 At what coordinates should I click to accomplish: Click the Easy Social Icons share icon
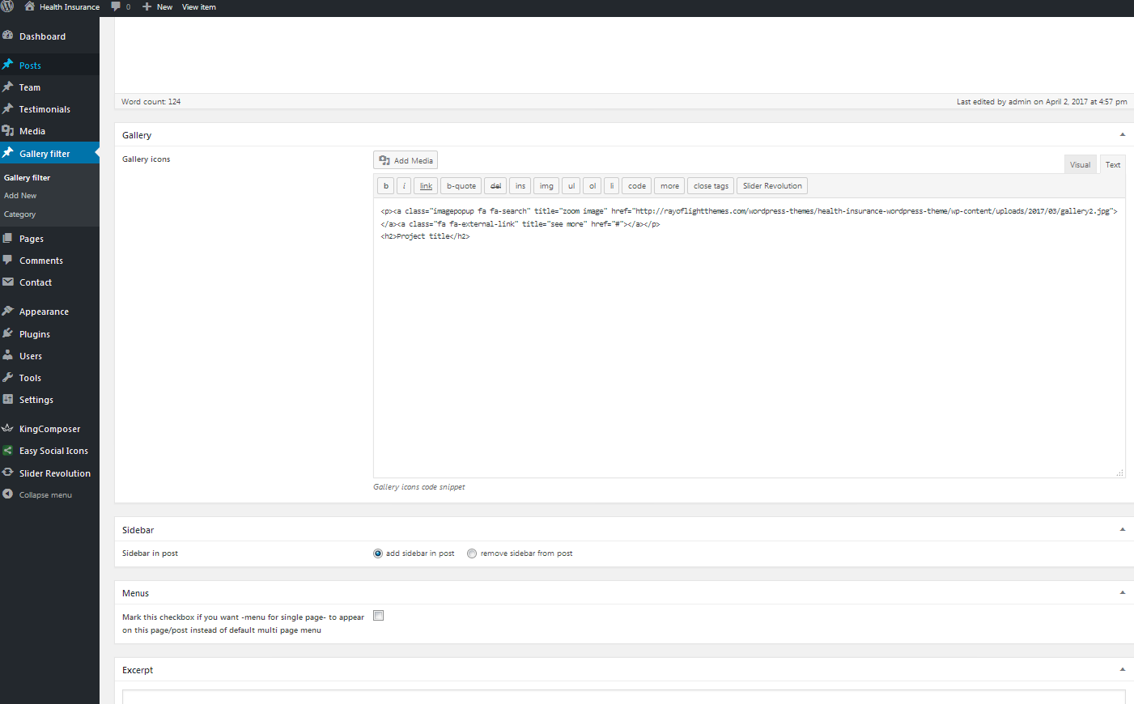tap(8, 451)
